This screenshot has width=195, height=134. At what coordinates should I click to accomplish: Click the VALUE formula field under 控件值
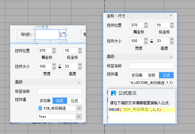pos(152,83)
